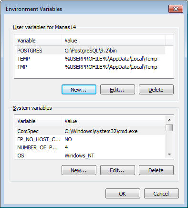The height and width of the screenshot is (208, 188).
Task: Click Delete under User variables
Action: 156,90
